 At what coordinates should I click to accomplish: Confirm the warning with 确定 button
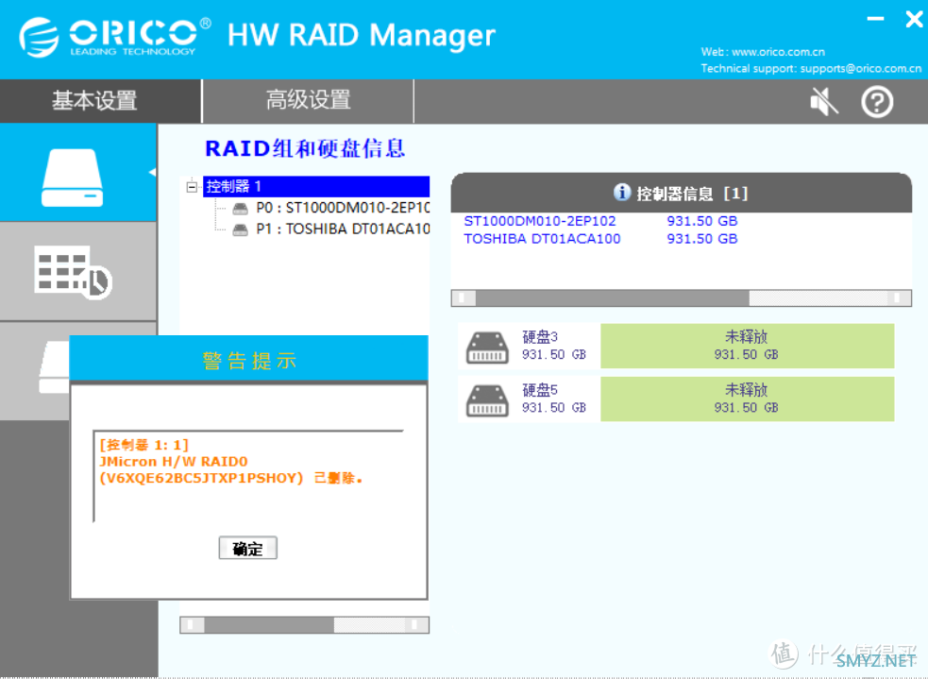tap(248, 548)
